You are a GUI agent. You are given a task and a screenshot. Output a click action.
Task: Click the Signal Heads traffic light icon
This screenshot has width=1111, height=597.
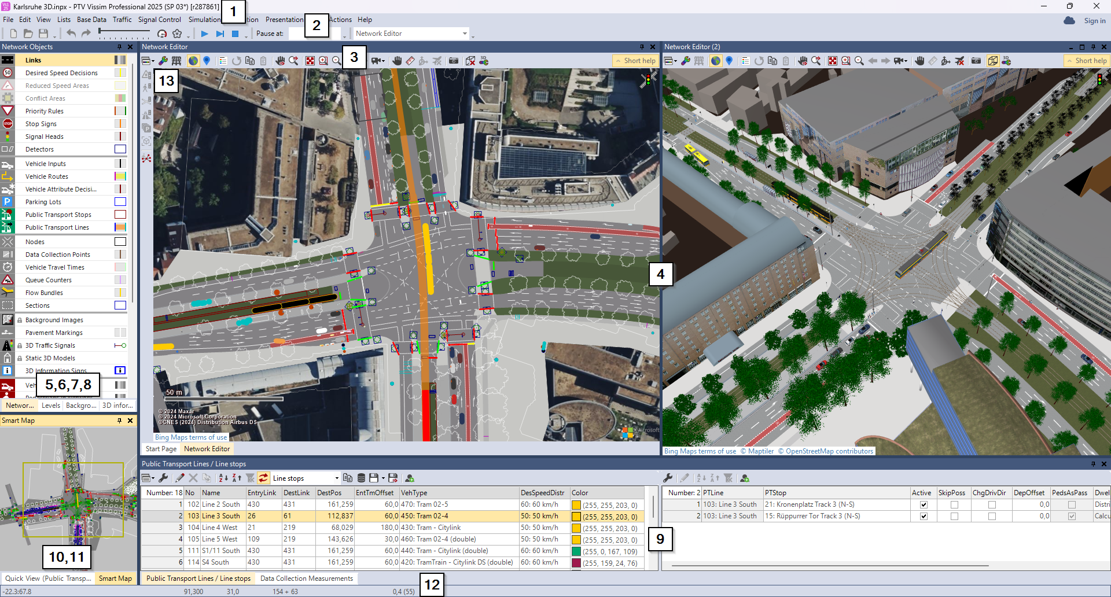click(8, 137)
